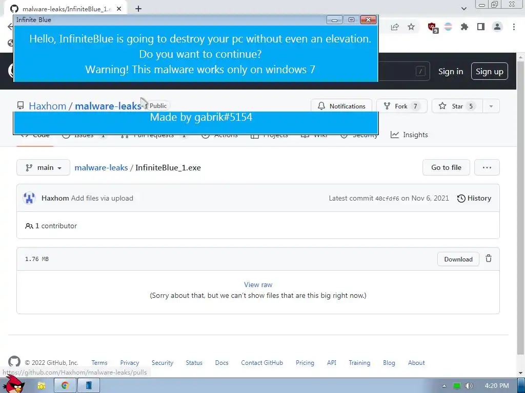The width and height of the screenshot is (525, 393).
Task: Click the Angry Birds start button
Action: pyautogui.click(x=14, y=385)
